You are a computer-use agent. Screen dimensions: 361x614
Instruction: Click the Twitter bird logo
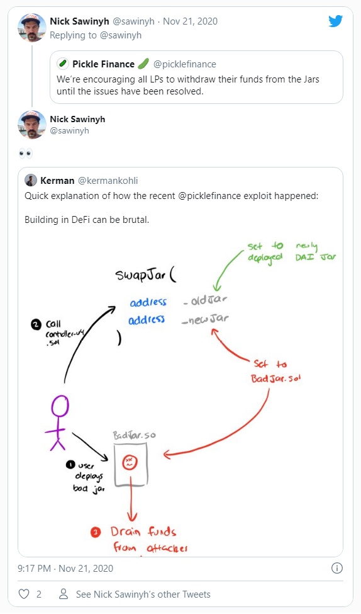coord(336,21)
